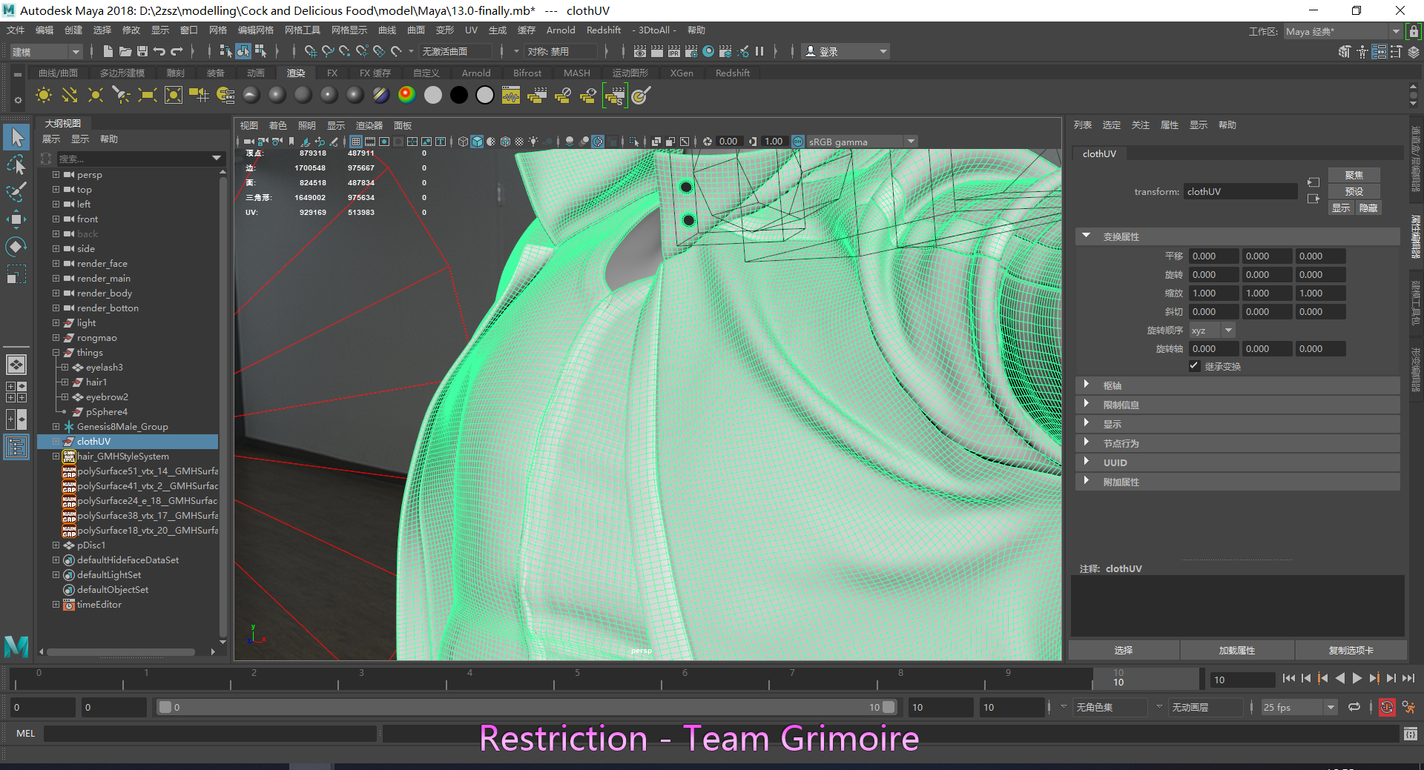Viewport: 1424px width, 770px height.
Task: Switch to the XGen shelf tab
Action: [681, 73]
